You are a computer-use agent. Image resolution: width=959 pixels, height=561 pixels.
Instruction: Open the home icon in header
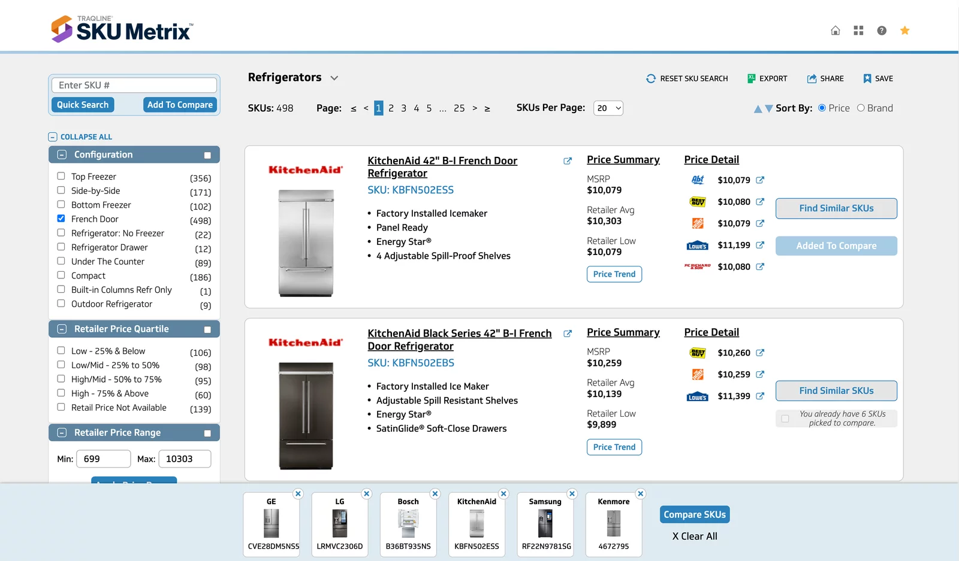(836, 31)
